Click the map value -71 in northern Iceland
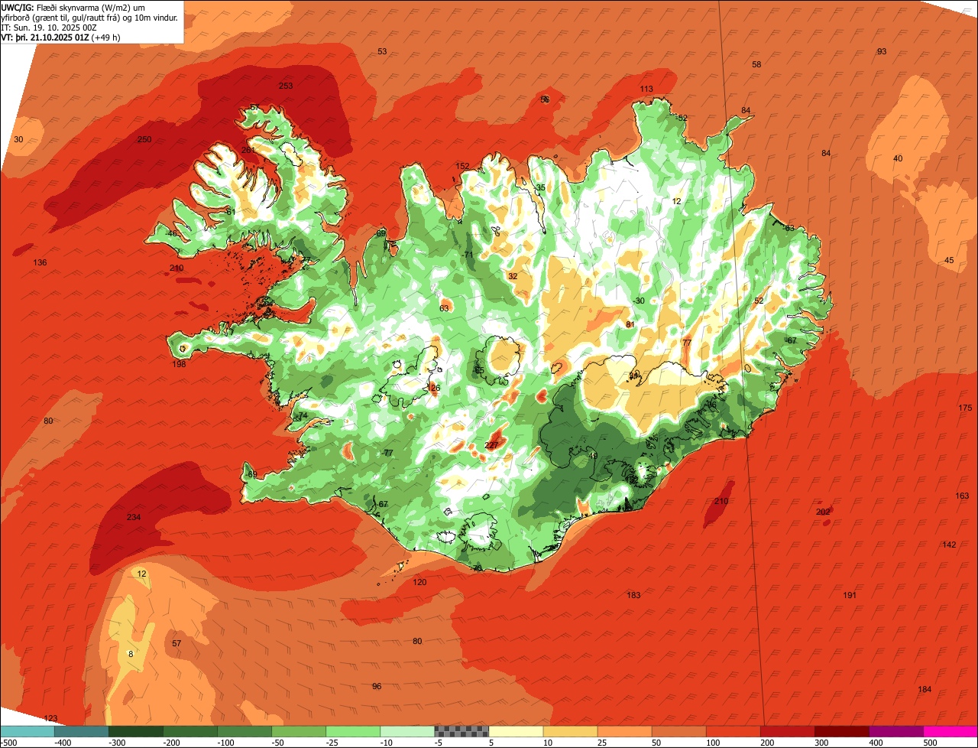The height and width of the screenshot is (748, 978). (468, 255)
